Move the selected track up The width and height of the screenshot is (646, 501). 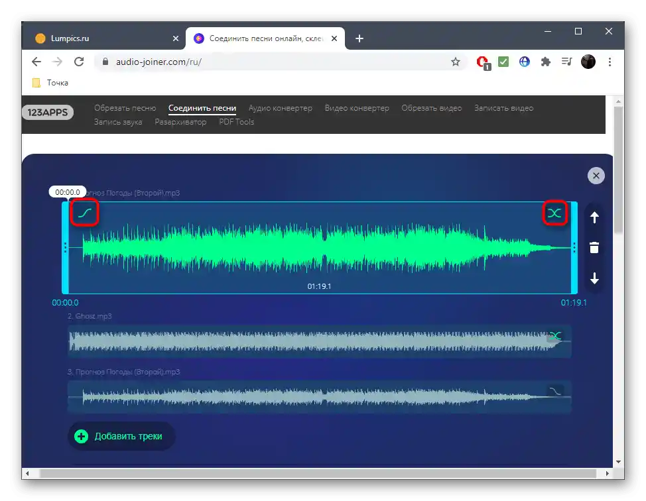(x=594, y=217)
